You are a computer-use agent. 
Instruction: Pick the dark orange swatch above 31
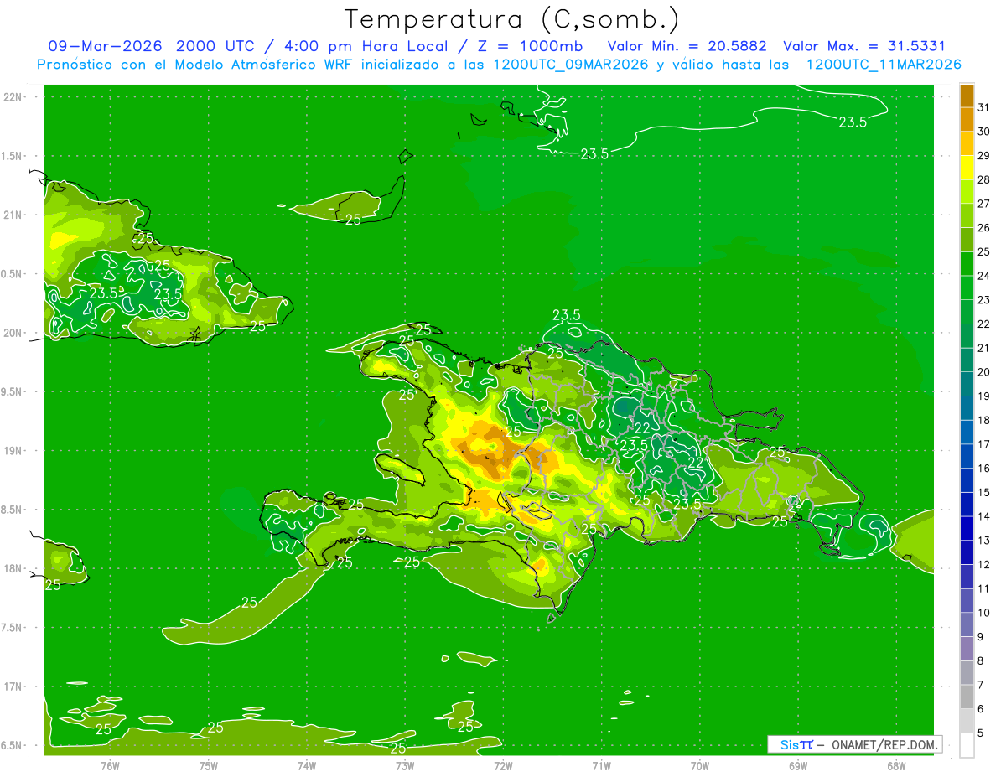tap(967, 96)
